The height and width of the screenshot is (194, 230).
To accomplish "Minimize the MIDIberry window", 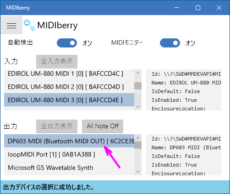I will pyautogui.click(x=177, y=8).
